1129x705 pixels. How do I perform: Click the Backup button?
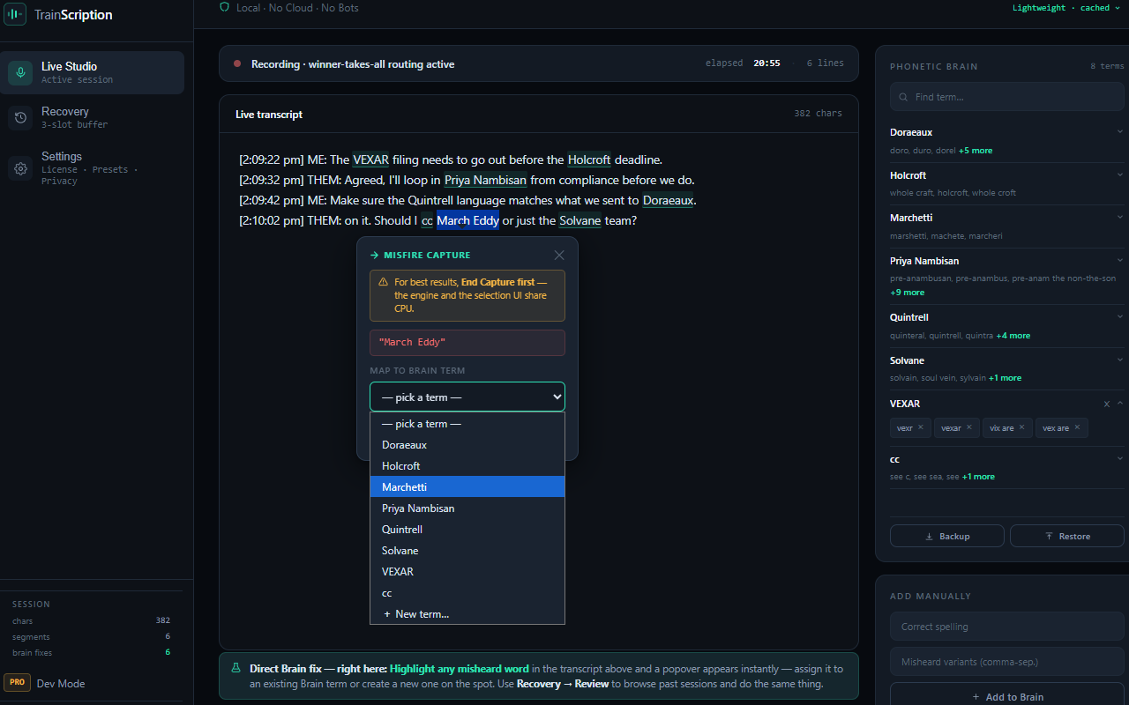tap(946, 536)
